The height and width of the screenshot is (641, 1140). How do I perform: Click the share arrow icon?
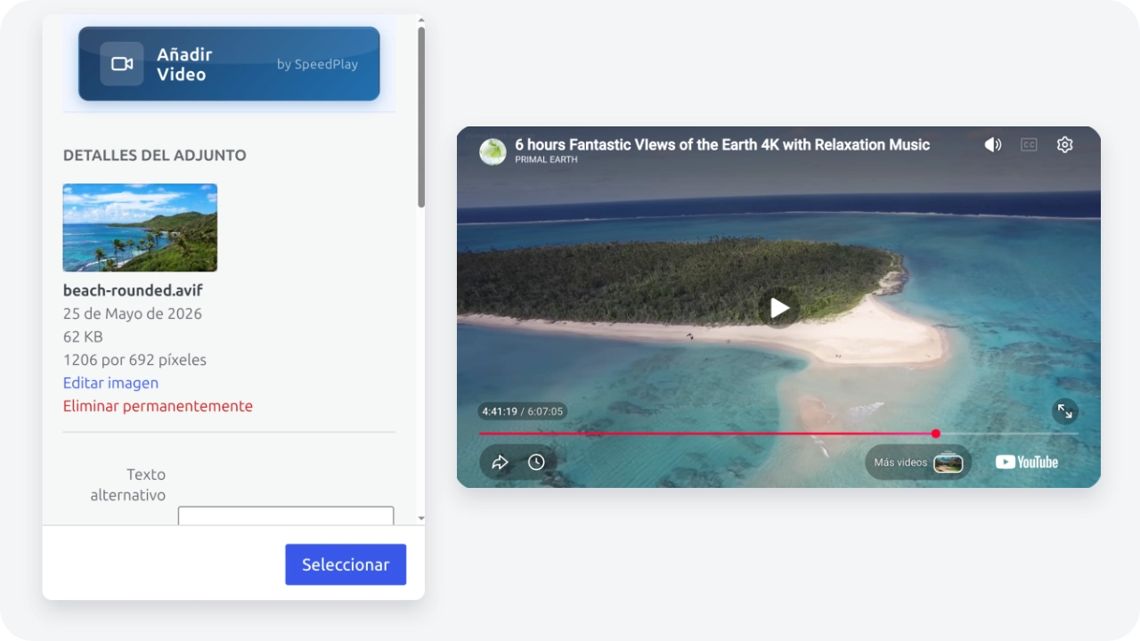click(500, 462)
